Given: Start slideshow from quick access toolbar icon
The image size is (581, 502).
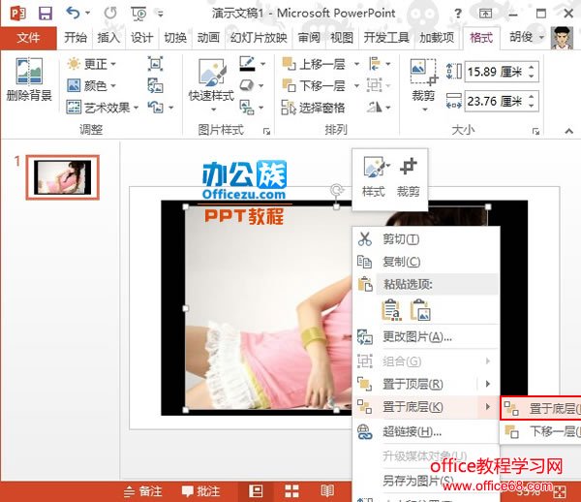Looking at the screenshot, I should click(138, 14).
